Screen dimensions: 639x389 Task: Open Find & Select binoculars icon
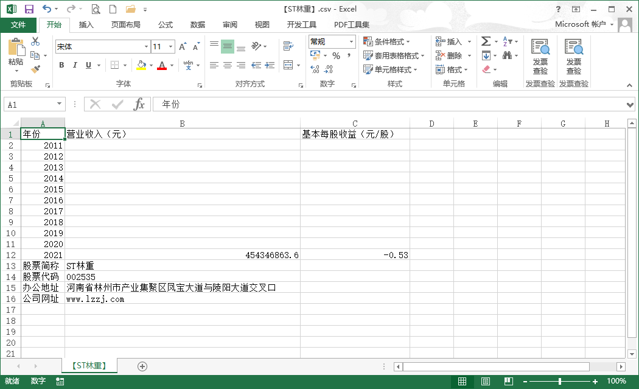pyautogui.click(x=506, y=55)
